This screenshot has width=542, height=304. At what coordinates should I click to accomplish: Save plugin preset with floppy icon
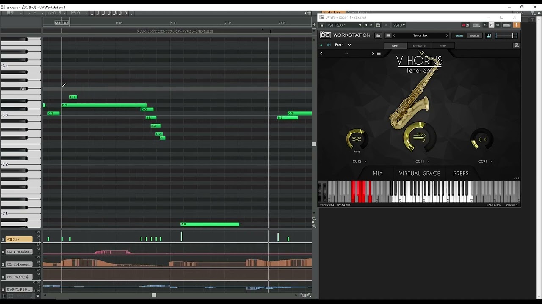pos(378,25)
